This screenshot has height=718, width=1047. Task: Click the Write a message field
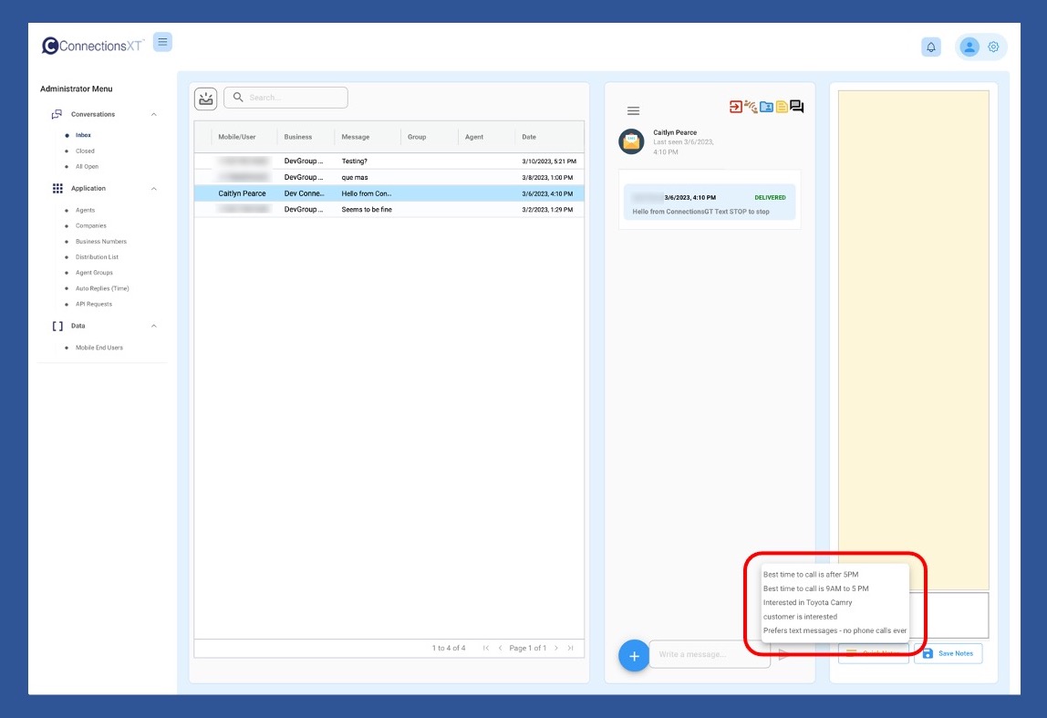click(x=709, y=654)
